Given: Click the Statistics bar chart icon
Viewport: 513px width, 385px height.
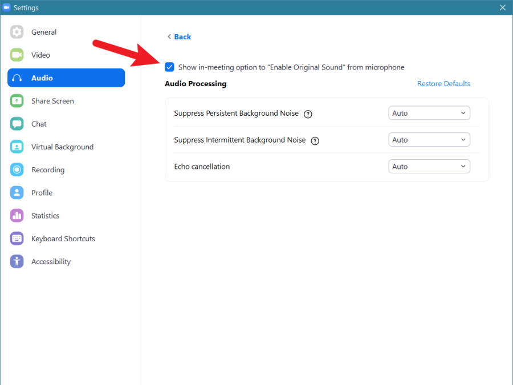Looking at the screenshot, I should coord(17,216).
